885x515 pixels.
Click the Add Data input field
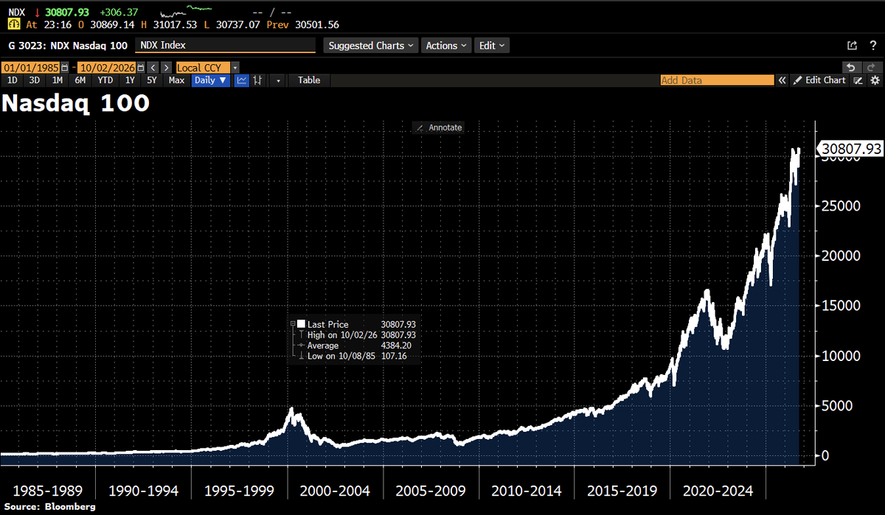point(717,80)
